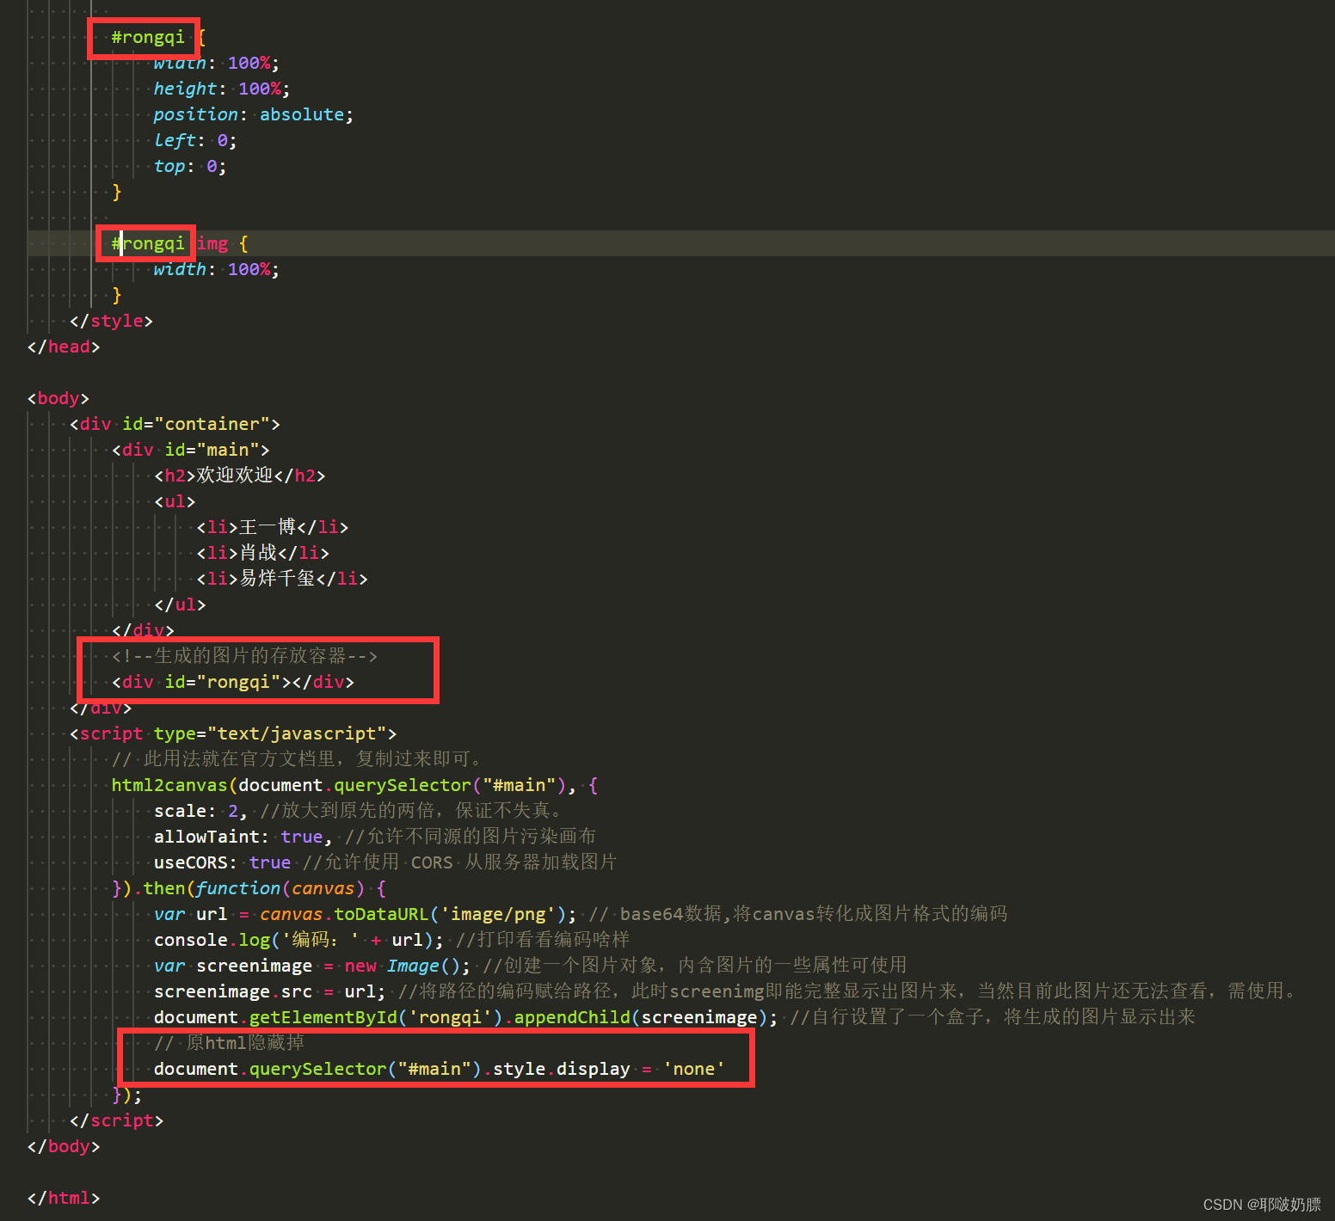Click the comment 原html隐藏掉
Image resolution: width=1335 pixels, height=1221 pixels.
click(x=229, y=1043)
